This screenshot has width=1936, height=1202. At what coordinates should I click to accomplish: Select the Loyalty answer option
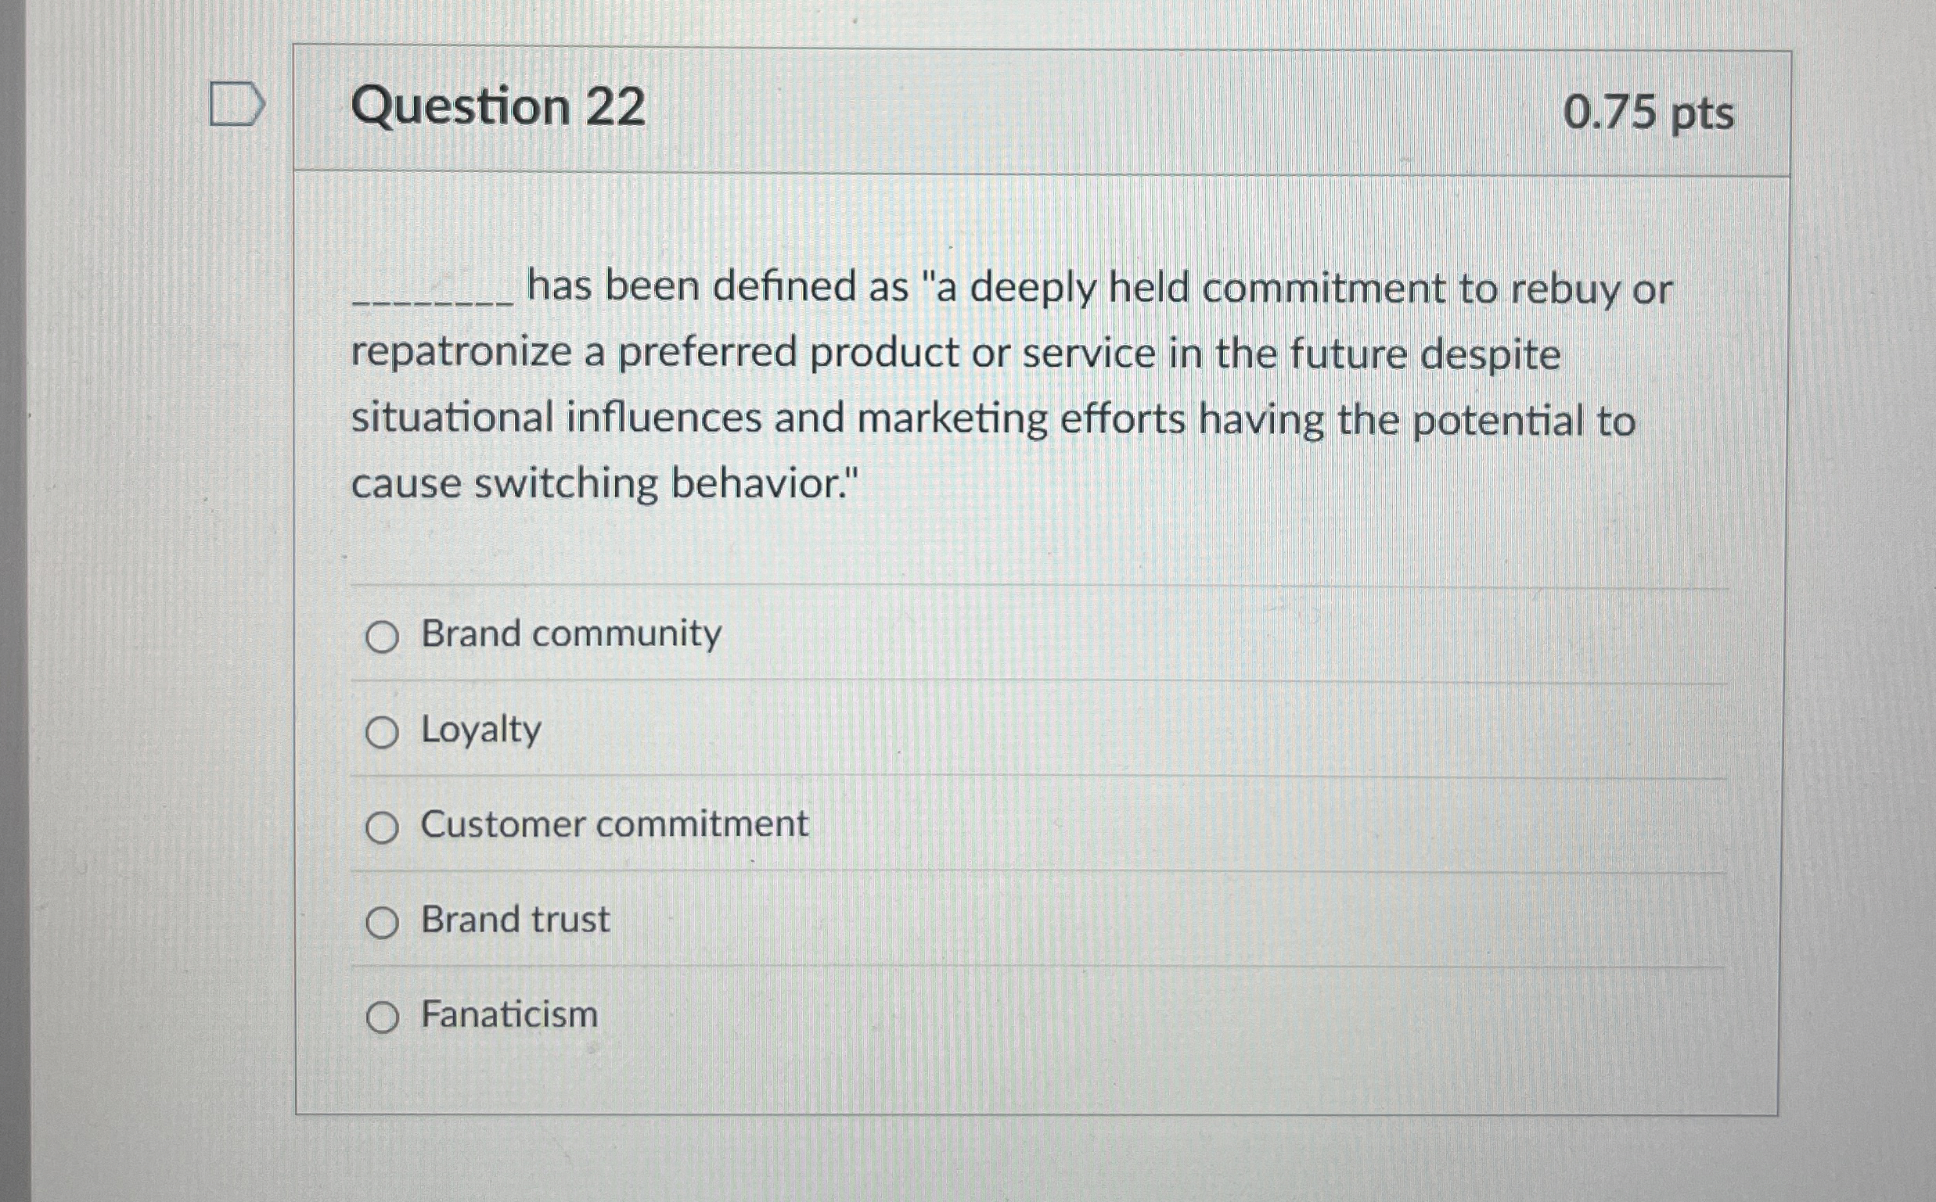[x=383, y=731]
